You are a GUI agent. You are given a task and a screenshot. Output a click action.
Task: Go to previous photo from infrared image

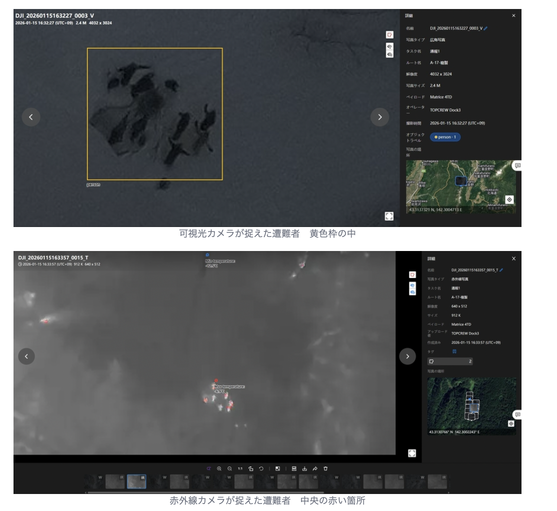26,356
